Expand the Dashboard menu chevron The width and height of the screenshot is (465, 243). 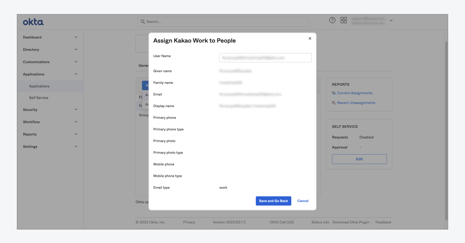pyautogui.click(x=76, y=37)
